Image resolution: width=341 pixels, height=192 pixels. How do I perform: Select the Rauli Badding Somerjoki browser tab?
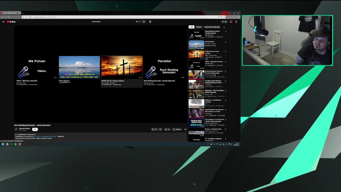10,13
